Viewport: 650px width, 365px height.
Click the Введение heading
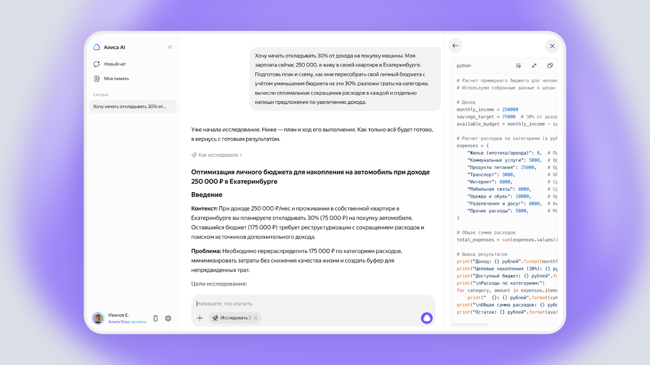click(207, 195)
